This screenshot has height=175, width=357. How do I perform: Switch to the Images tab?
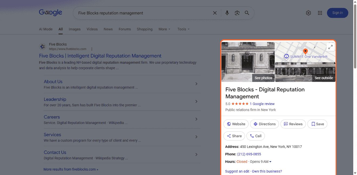tap(75, 29)
